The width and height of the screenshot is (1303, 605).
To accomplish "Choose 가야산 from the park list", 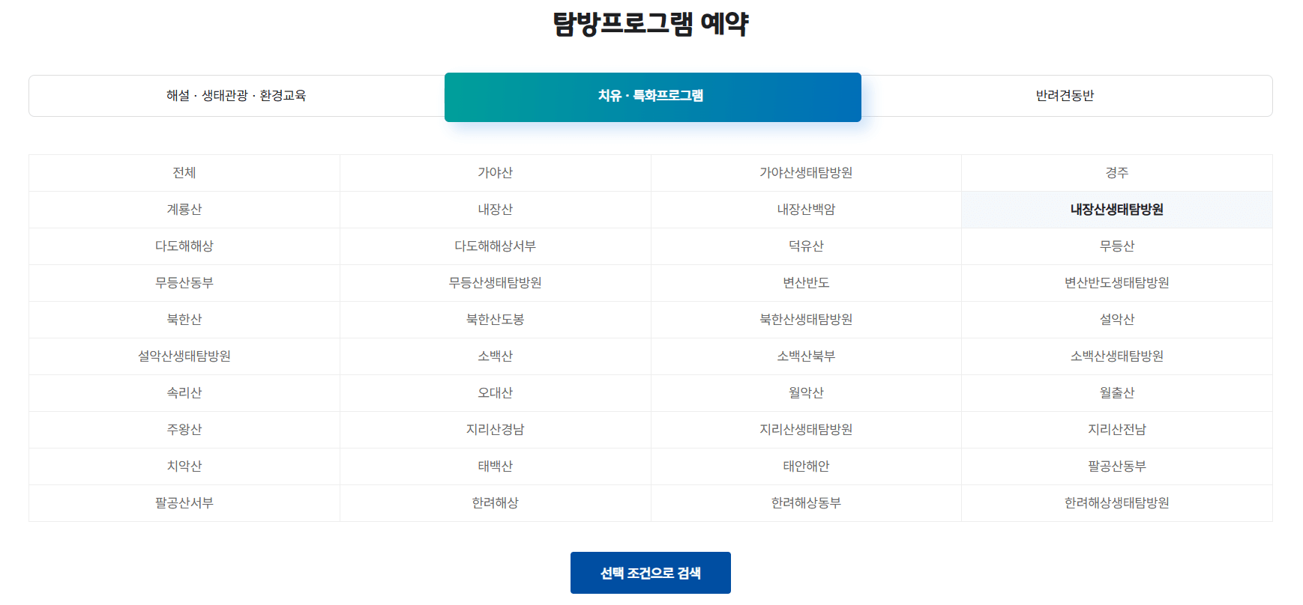I will [x=496, y=173].
